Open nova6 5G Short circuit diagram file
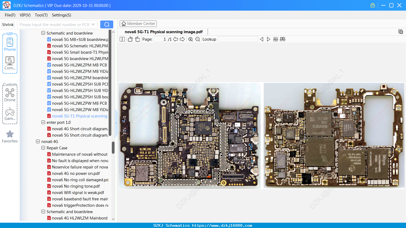 pos(78,135)
